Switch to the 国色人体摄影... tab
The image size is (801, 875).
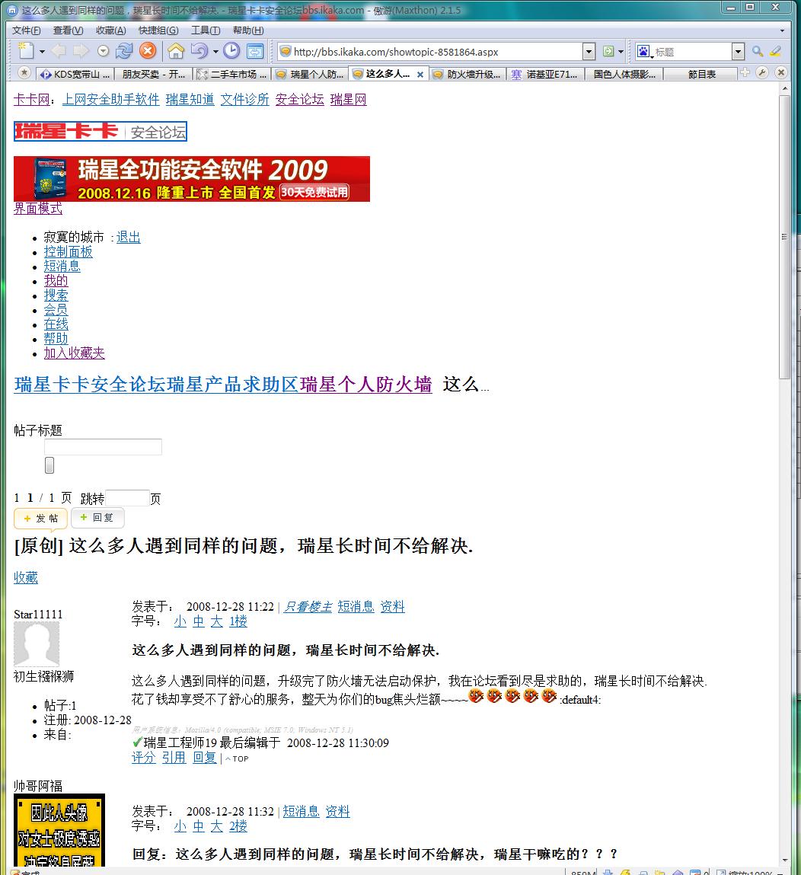tap(624, 74)
